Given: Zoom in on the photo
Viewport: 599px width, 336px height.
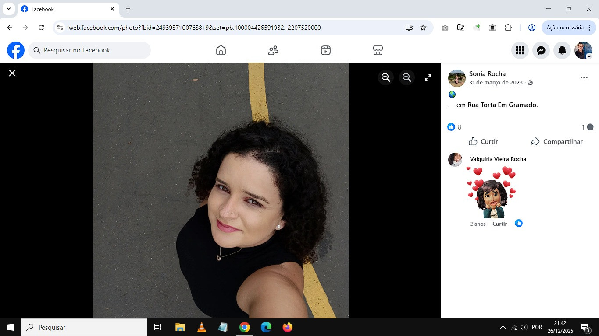Looking at the screenshot, I should 386,77.
